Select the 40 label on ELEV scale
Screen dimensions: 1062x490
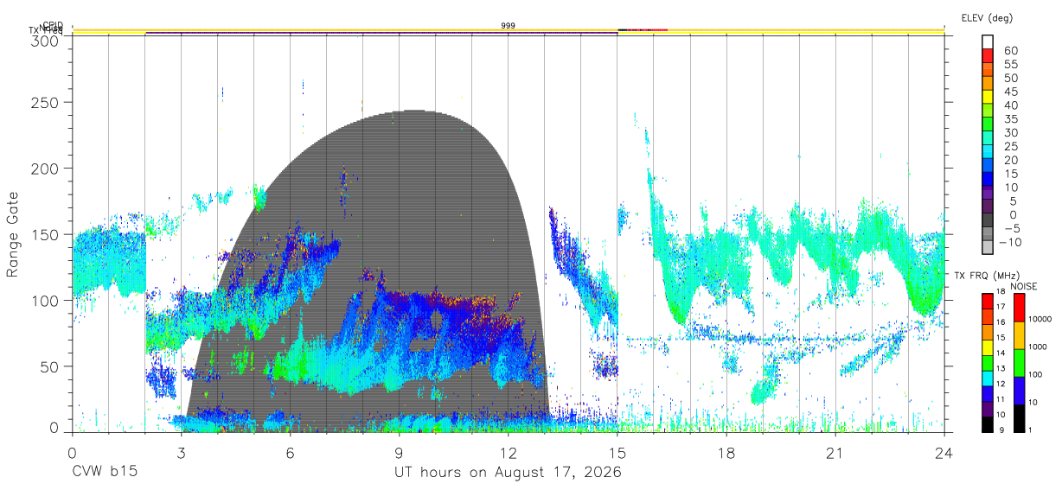pyautogui.click(x=1010, y=105)
